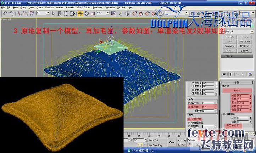Viewport: 256px width, 153px height.
Task: Open Select by Name tool
Action: 60,13
